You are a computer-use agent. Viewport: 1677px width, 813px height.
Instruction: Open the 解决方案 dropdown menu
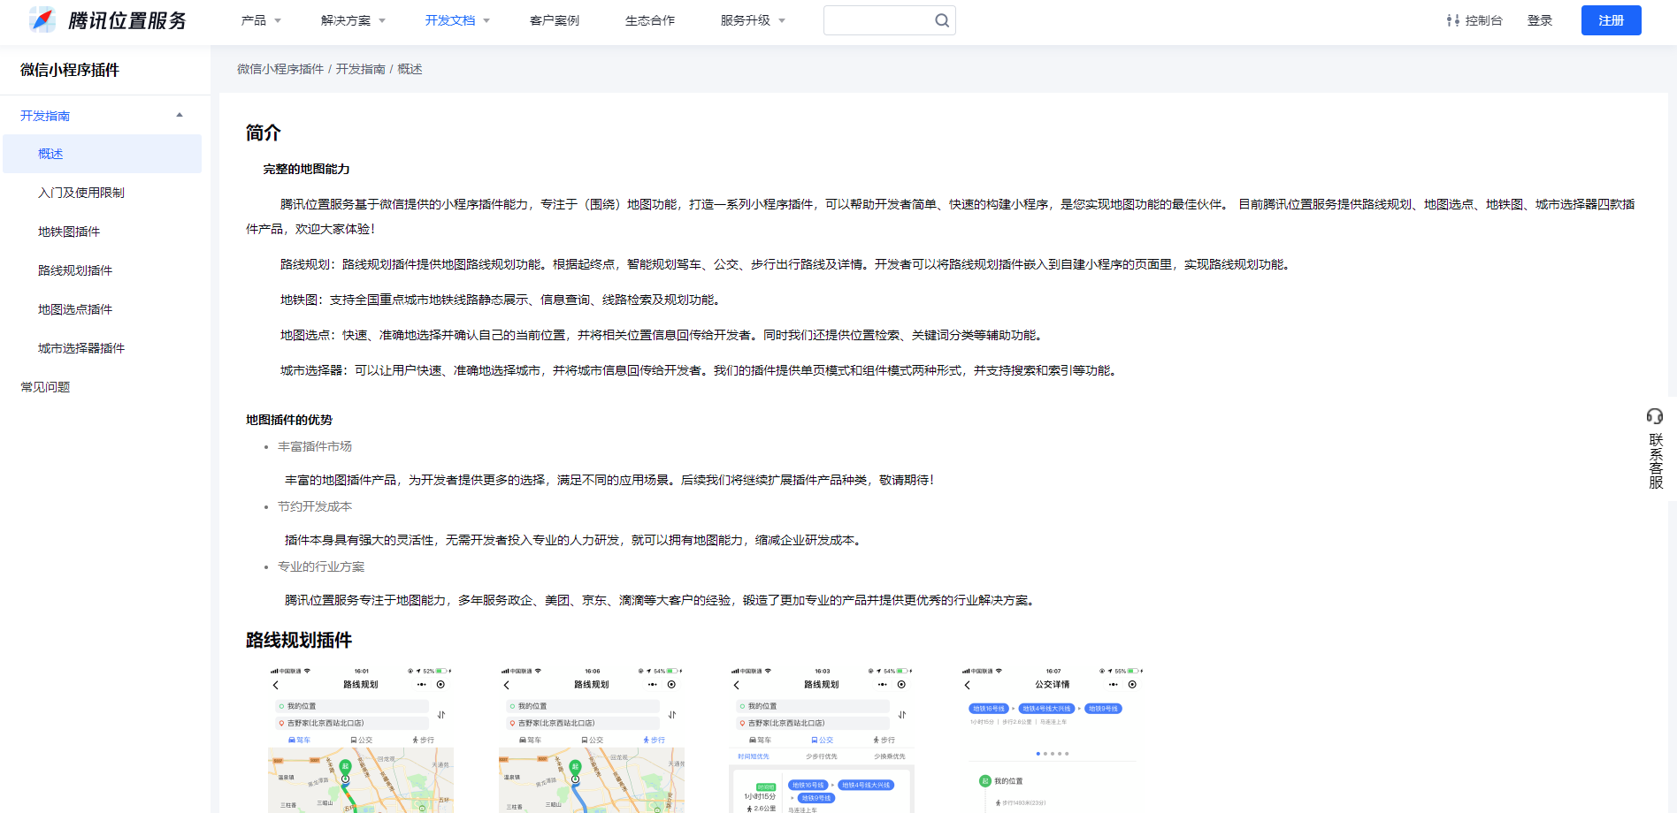[x=353, y=20]
